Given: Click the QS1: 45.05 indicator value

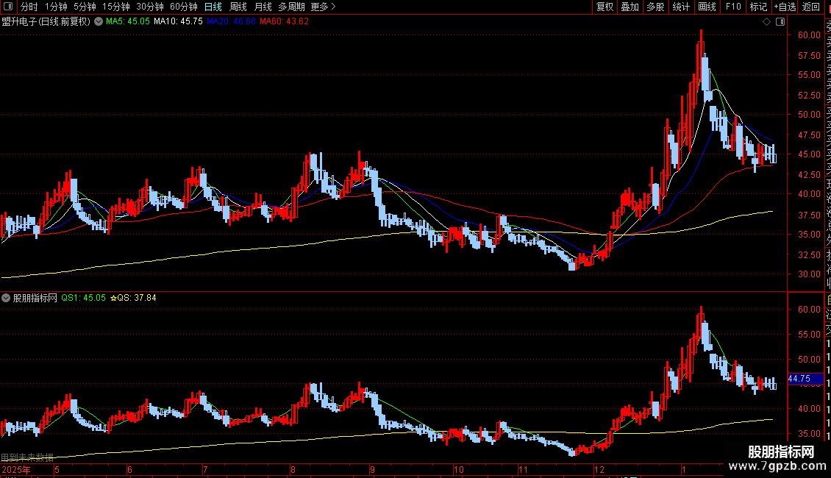Looking at the screenshot, I should (x=83, y=298).
